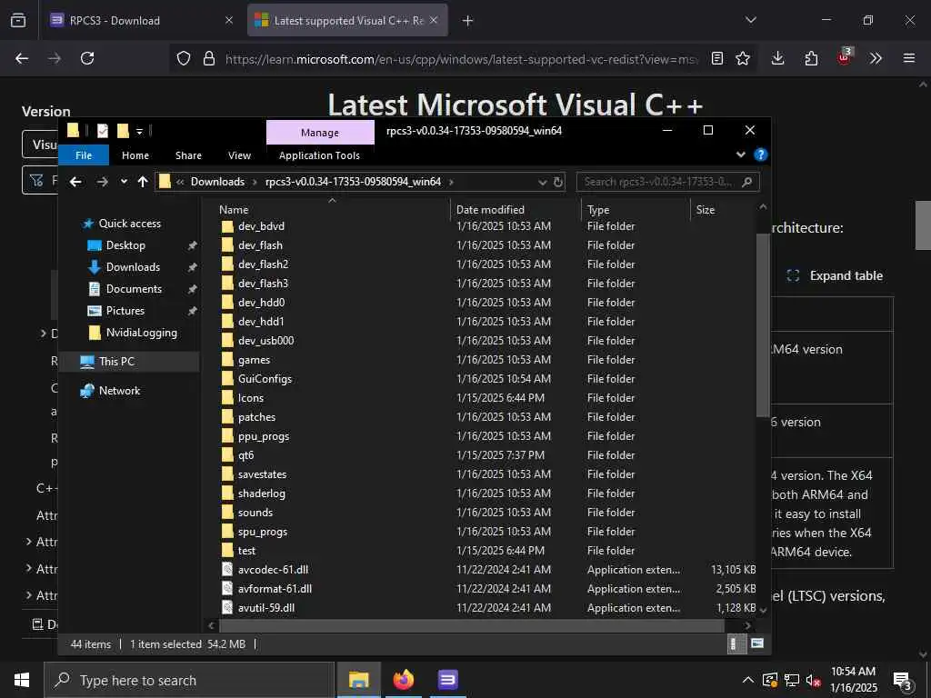
Task: Go up one folder level in Explorer
Action: 143,182
